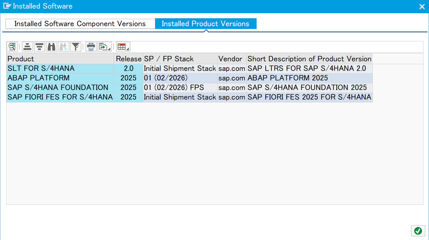Screen dimensions: 429x240
Task: Print the list with the printer icon
Action: (x=91, y=47)
